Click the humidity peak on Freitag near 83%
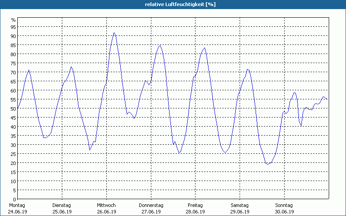The image size is (346, 216). 205,48
